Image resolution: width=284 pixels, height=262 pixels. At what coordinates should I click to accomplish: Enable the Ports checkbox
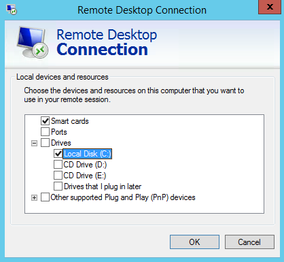(x=45, y=132)
